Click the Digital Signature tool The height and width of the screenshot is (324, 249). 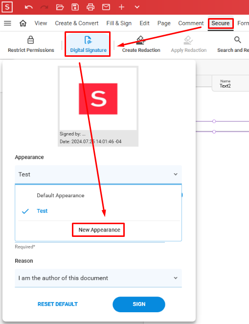point(88,44)
